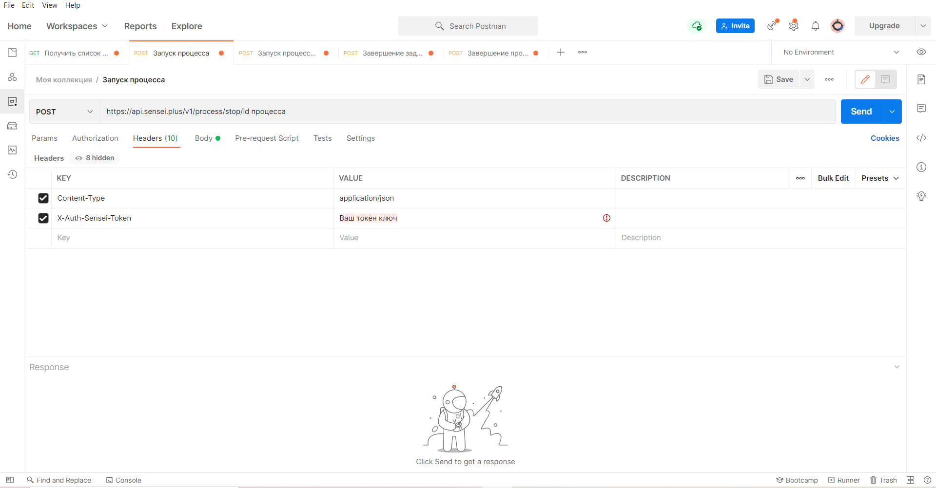This screenshot has width=936, height=488.
Task: Open two-pane layout icon in status bar
Action: 911,480
